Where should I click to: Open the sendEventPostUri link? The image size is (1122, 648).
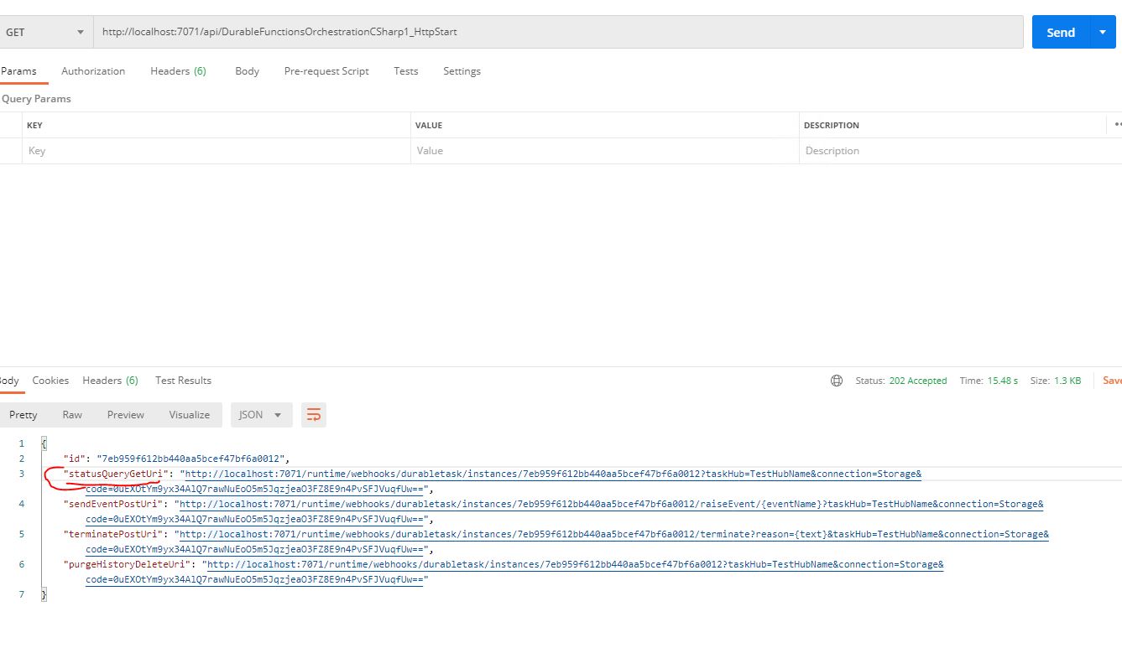(611, 504)
